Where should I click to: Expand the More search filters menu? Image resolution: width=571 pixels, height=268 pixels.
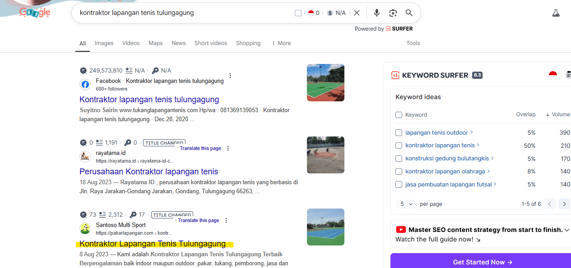pyautogui.click(x=281, y=43)
